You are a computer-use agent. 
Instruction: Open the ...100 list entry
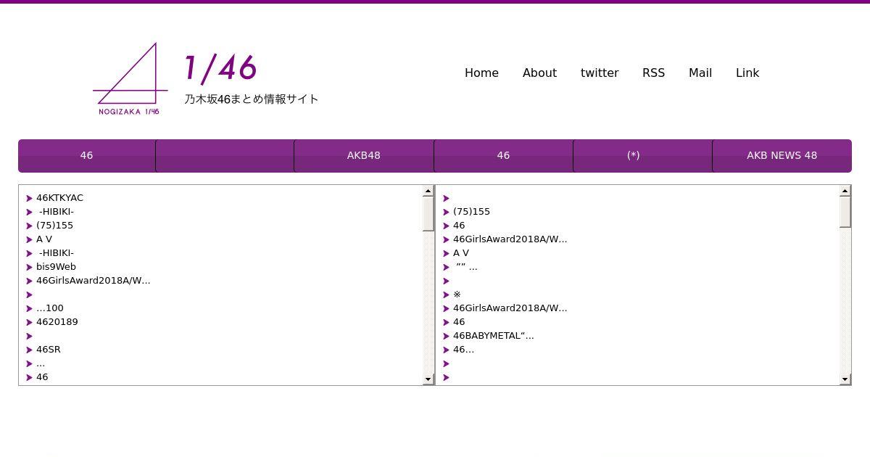click(x=50, y=308)
